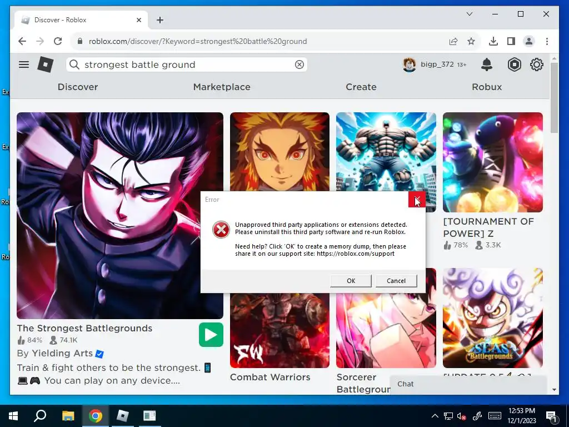The width and height of the screenshot is (569, 427).
Task: Open the Sorcerer Battlegrounds thumbnail
Action: (386, 330)
